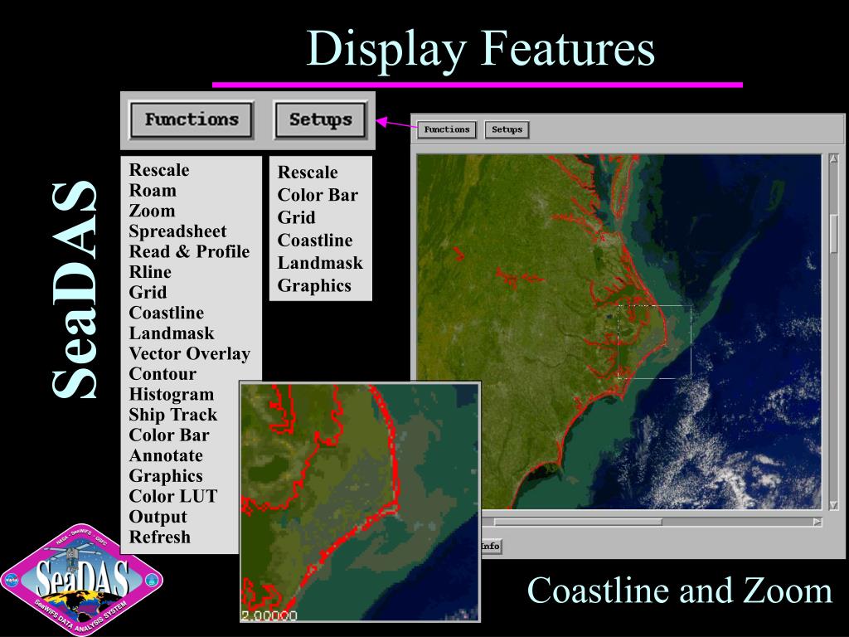The width and height of the screenshot is (849, 637).
Task: Pick Landmask from the Functions list
Action: click(x=172, y=333)
